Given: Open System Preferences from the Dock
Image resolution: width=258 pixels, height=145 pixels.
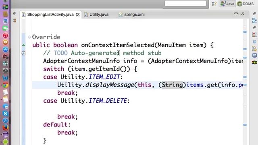Looking at the screenshot, I should [5, 71].
